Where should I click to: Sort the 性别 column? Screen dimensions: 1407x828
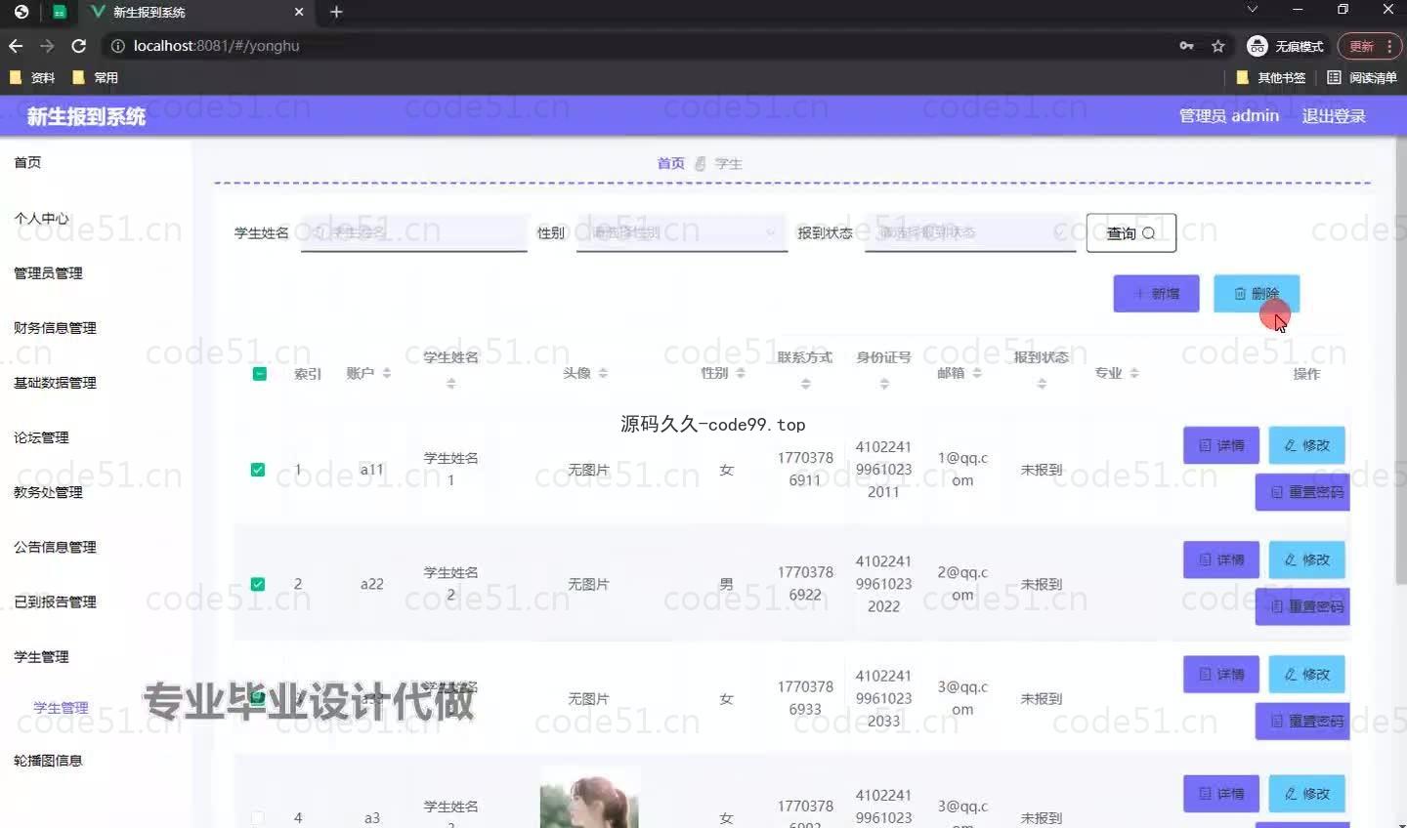(741, 373)
